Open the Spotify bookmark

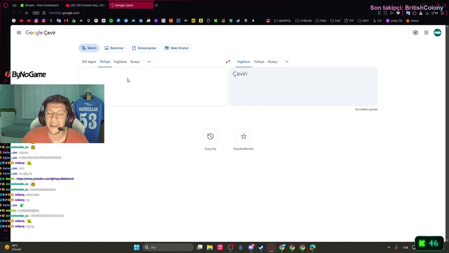(x=111, y=21)
